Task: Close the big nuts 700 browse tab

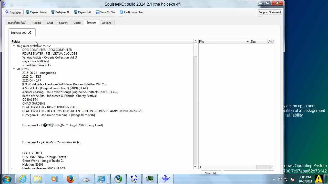Action: (30, 33)
